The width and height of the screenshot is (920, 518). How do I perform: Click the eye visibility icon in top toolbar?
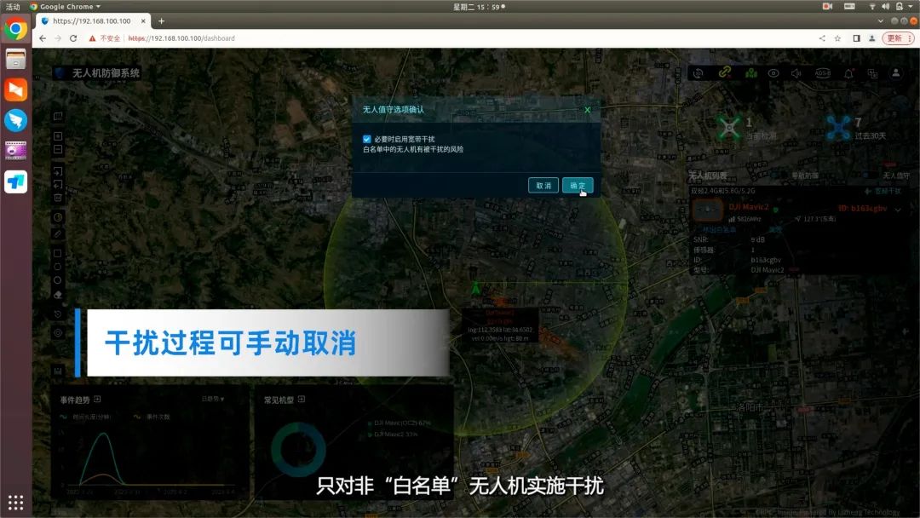[773, 73]
